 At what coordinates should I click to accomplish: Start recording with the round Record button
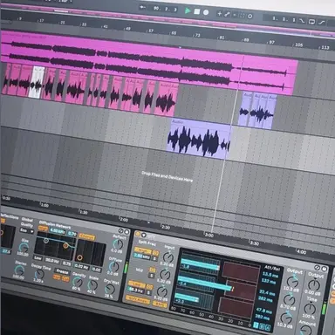[x=206, y=12]
